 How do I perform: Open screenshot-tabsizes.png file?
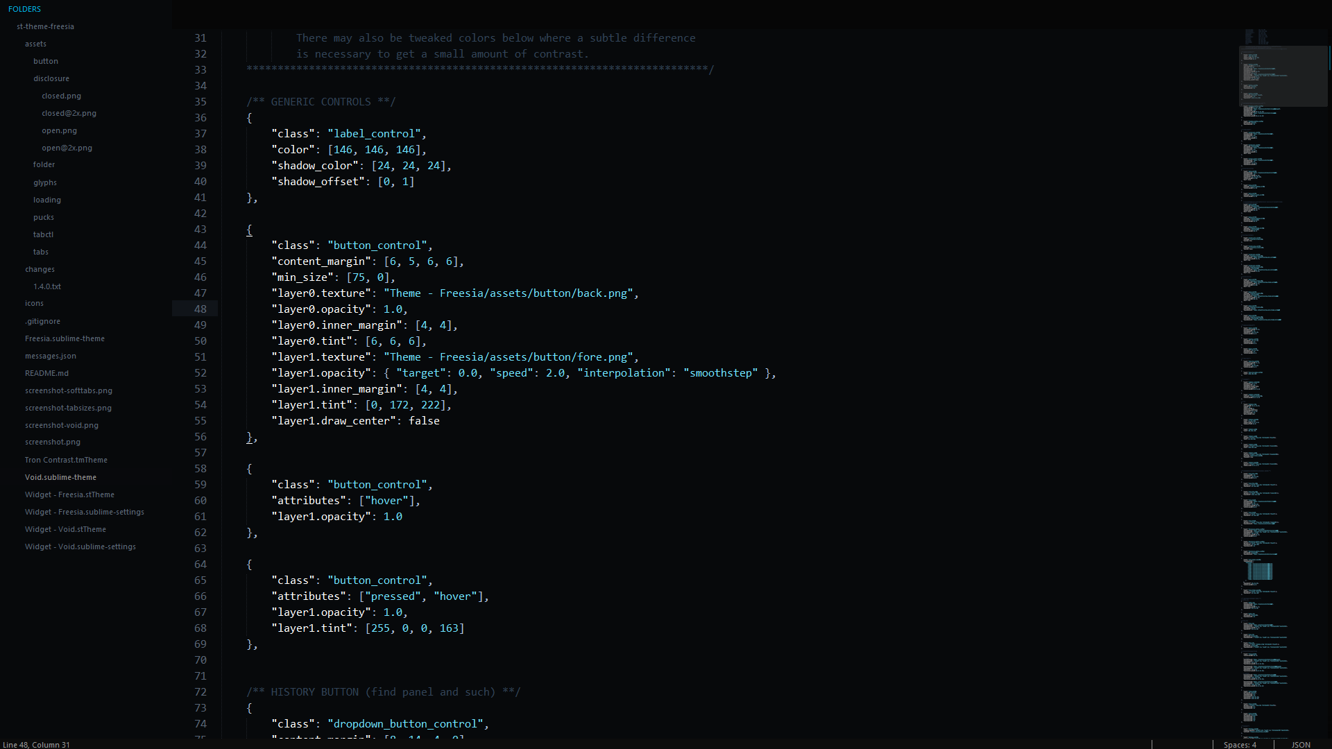[68, 408]
